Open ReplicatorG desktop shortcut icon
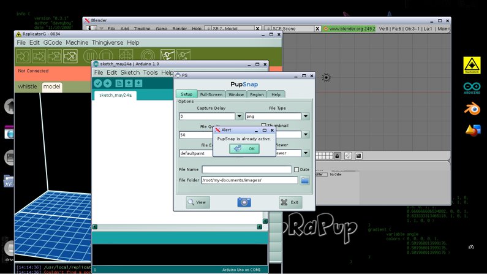The image size is (487, 274). point(472,65)
